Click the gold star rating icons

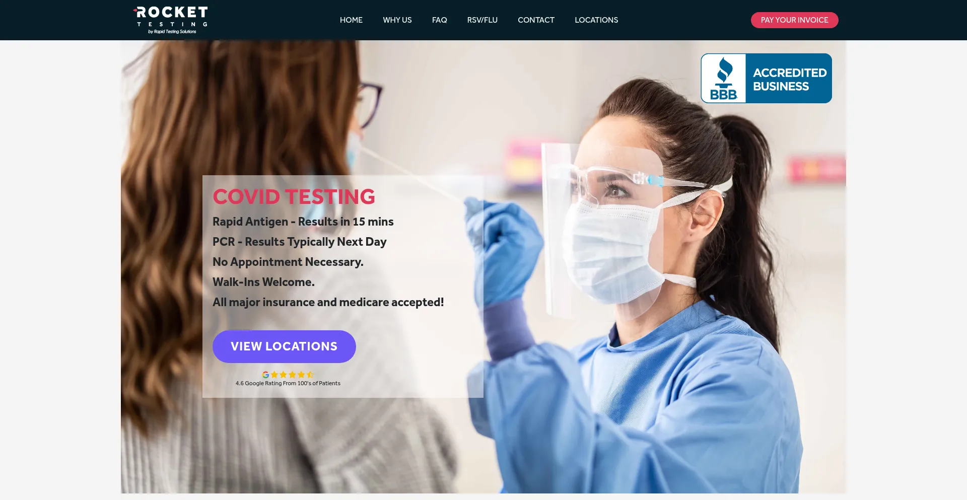(x=292, y=375)
